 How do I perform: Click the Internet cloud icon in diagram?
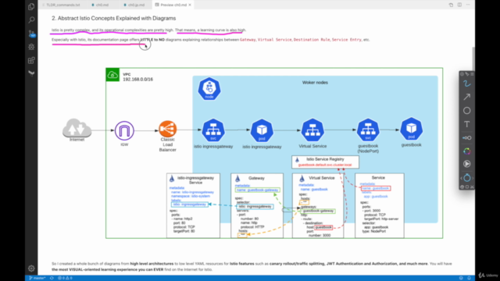(x=77, y=128)
